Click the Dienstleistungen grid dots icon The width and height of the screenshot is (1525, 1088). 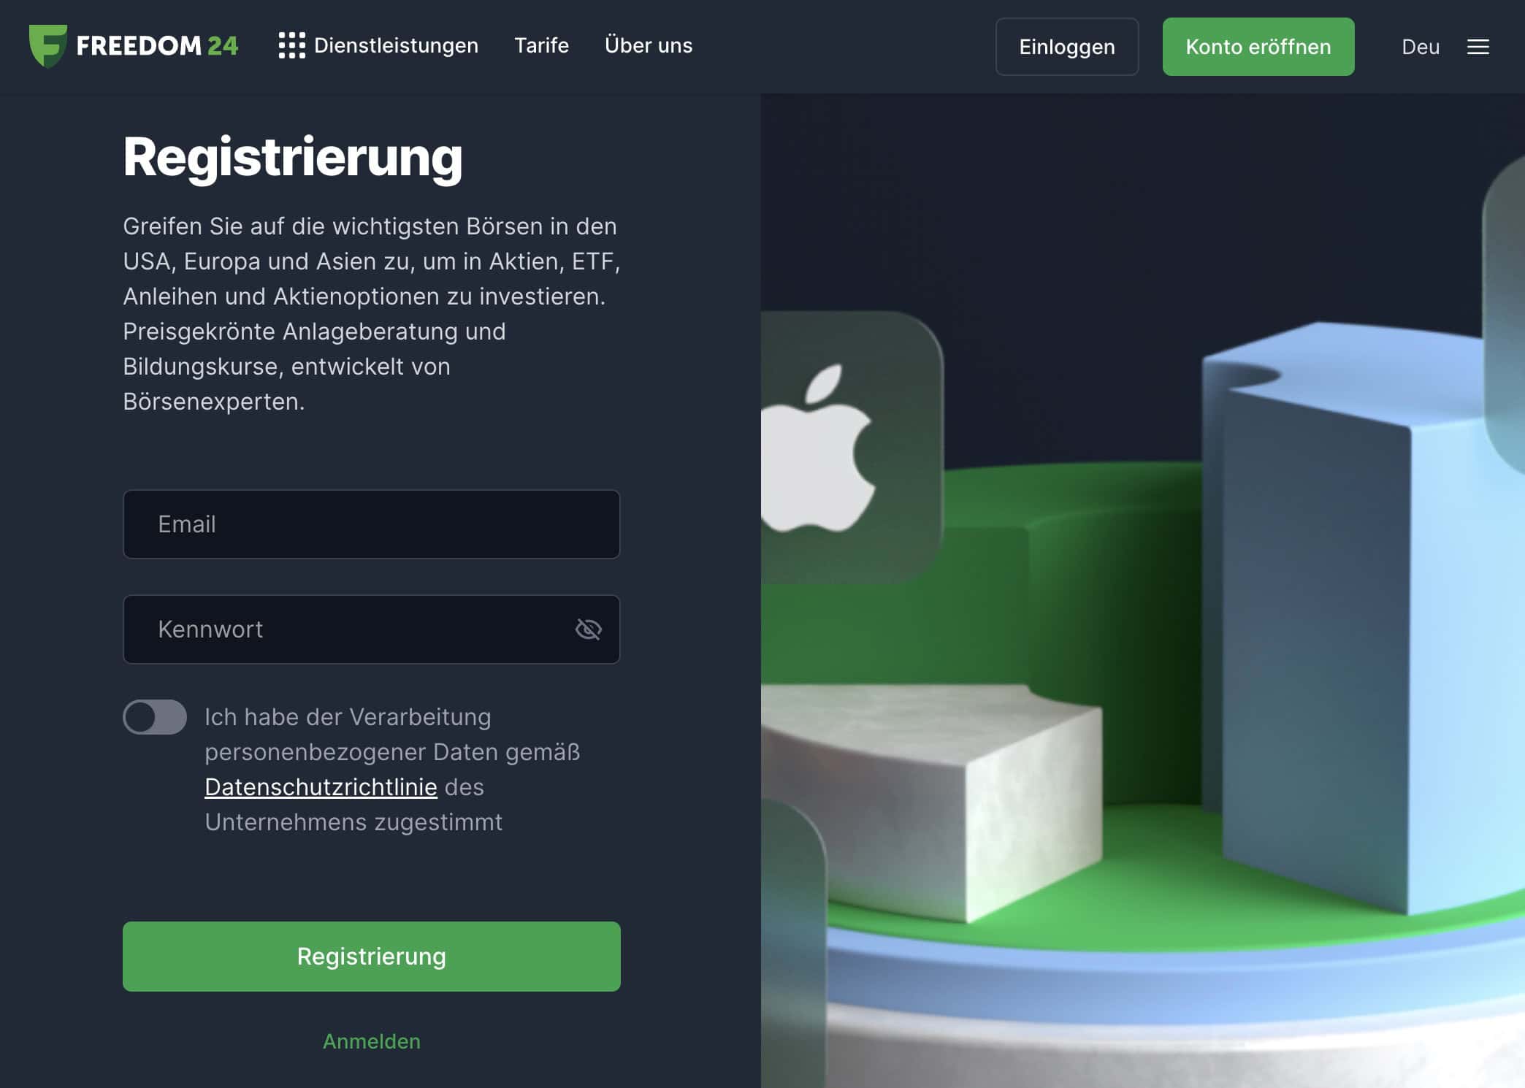point(291,45)
